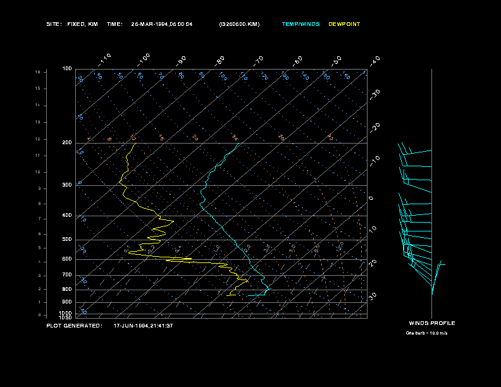The width and height of the screenshot is (501, 387).
Task: Click the 0 temperature label on right edge
Action: click(x=371, y=199)
